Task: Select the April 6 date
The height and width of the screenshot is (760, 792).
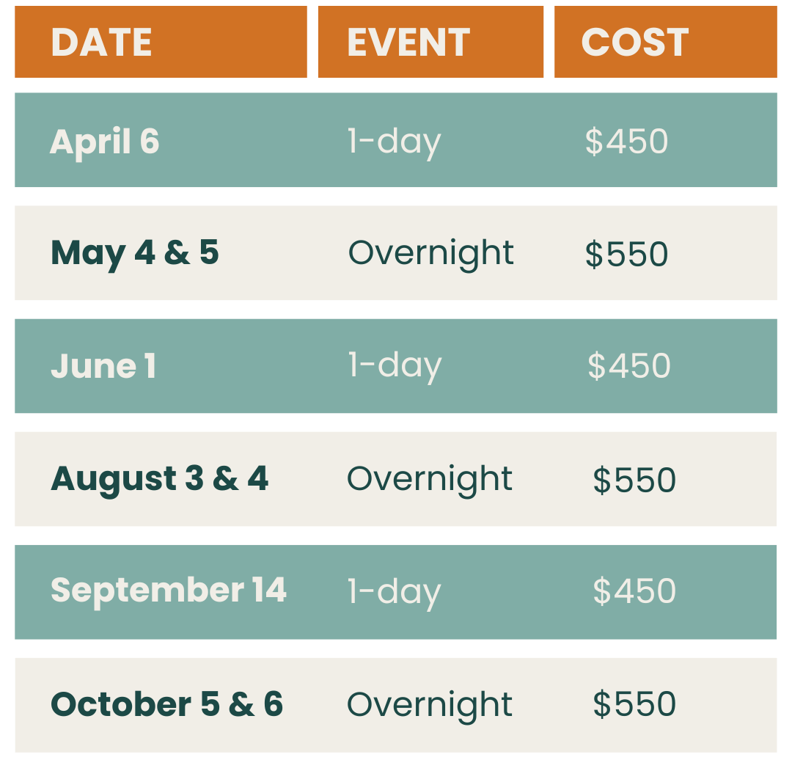Action: coord(105,141)
